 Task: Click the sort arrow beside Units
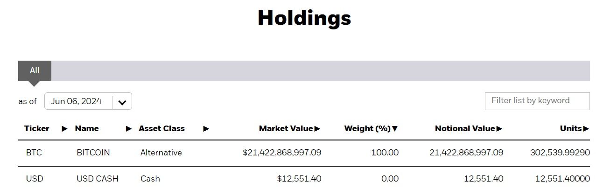pyautogui.click(x=586, y=129)
